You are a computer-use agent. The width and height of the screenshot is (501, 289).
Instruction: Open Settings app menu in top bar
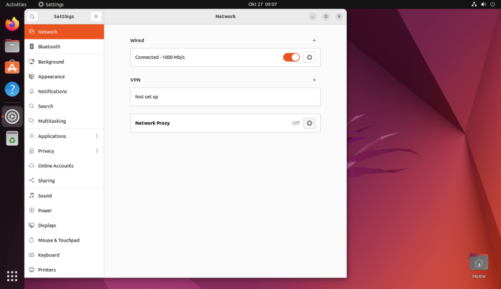click(x=51, y=4)
